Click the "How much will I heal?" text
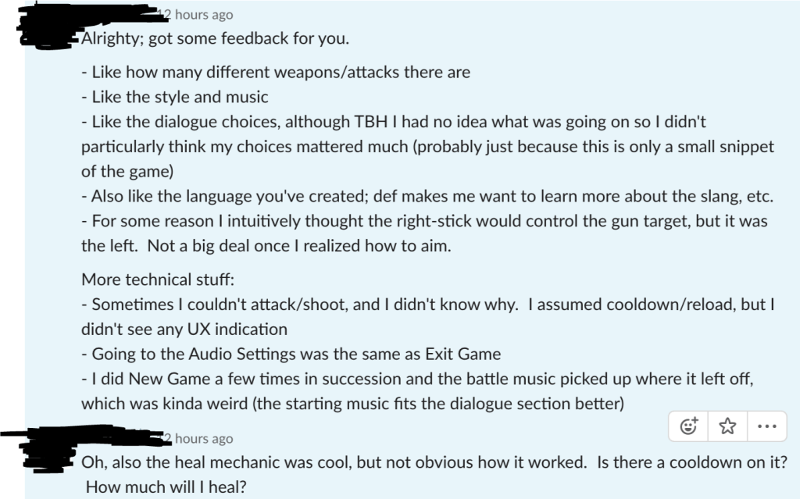 [x=166, y=487]
